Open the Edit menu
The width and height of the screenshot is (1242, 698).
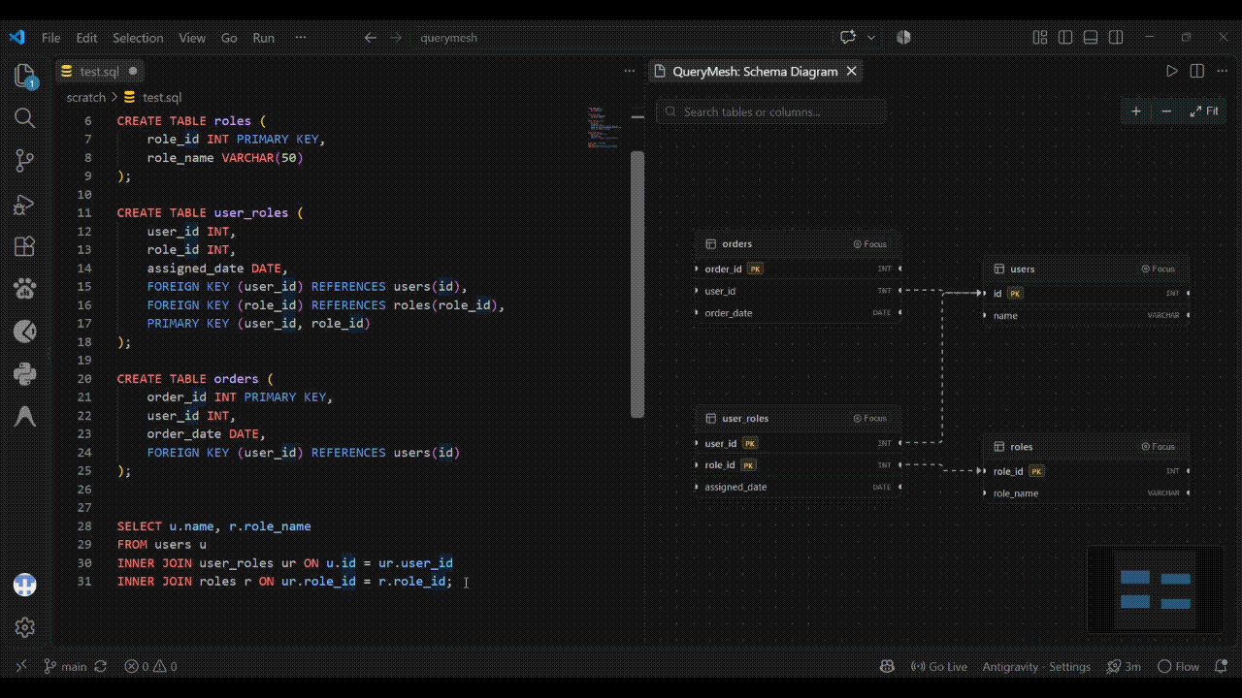click(x=86, y=38)
